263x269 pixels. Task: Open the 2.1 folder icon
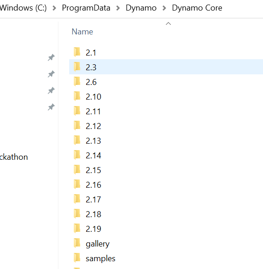click(77, 52)
